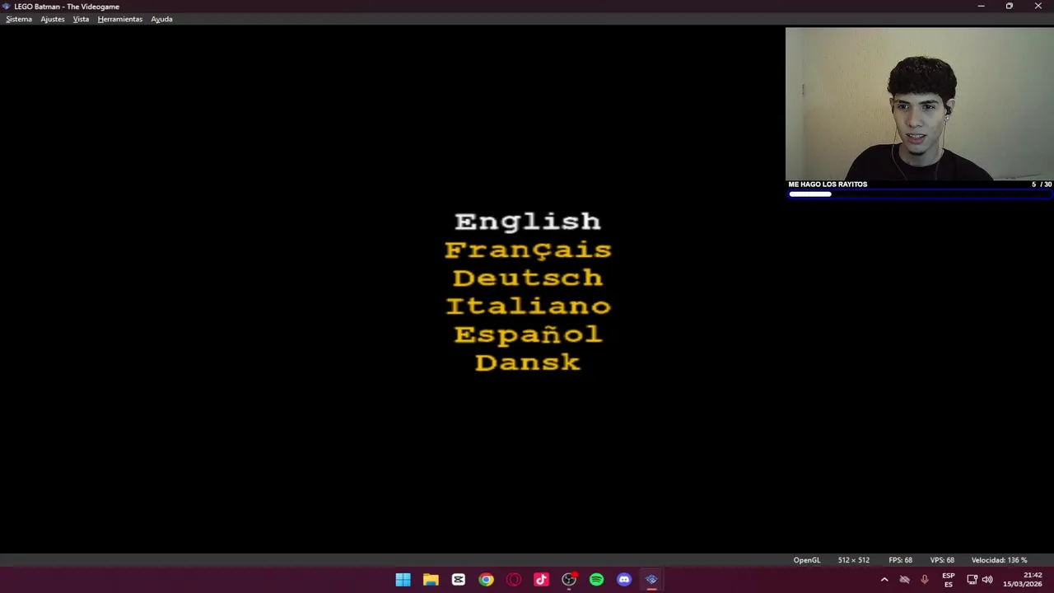Switch to OBS Studio in taskbar
Screen dimensions: 1054x593
pos(569,580)
